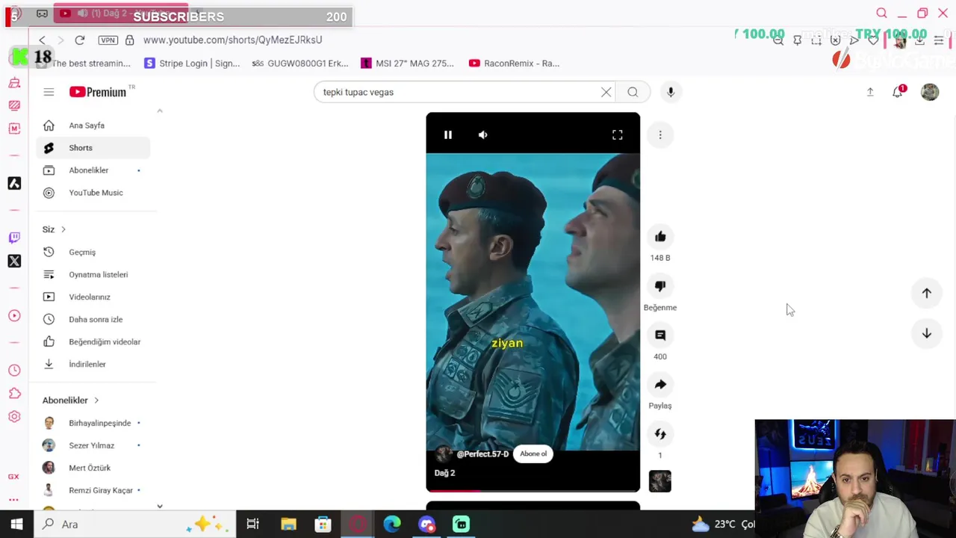Image resolution: width=956 pixels, height=538 pixels.
Task: Subscribe with the Abone ol button
Action: click(533, 454)
